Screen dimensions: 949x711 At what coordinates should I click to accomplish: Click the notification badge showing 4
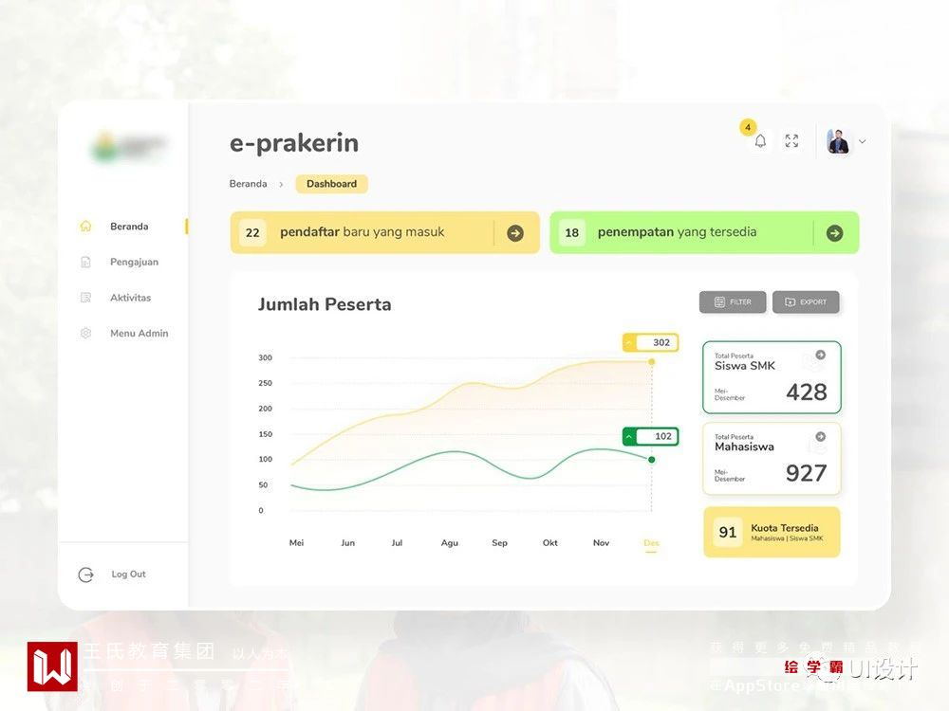pyautogui.click(x=748, y=127)
